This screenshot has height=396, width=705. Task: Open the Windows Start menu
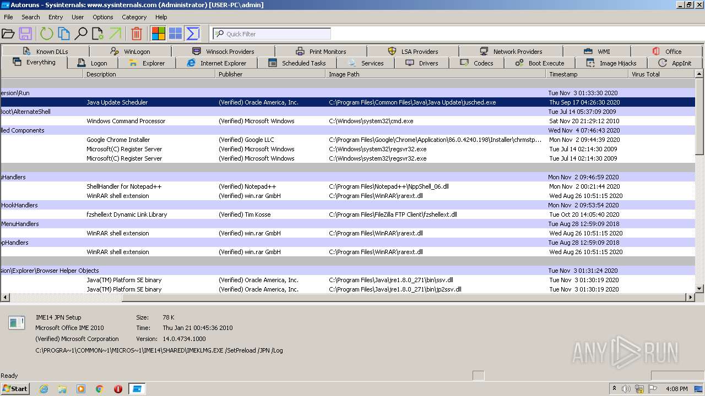coord(15,389)
